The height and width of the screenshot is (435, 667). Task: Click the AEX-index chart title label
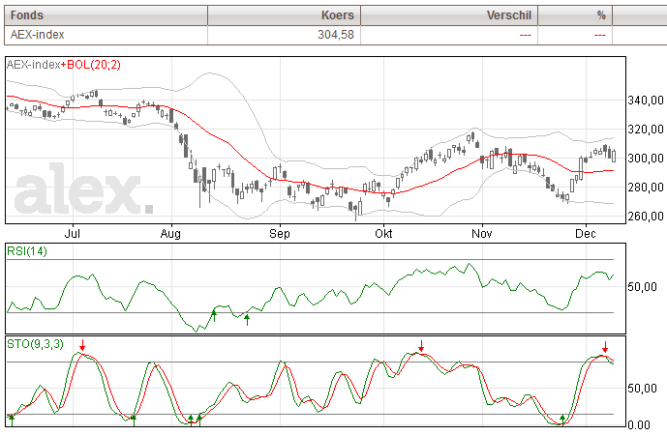click(x=34, y=65)
